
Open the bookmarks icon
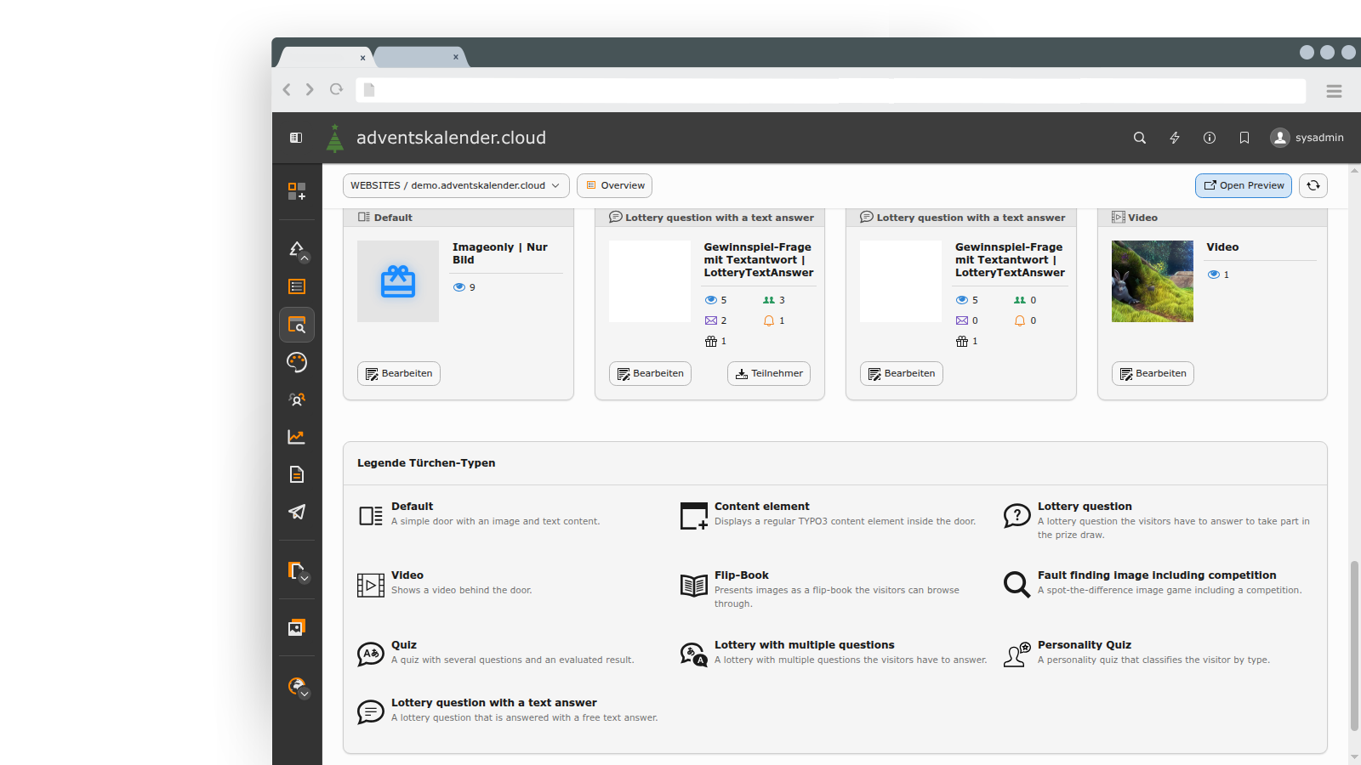(x=1244, y=138)
